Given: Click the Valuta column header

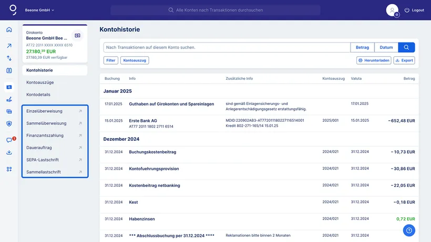Looking at the screenshot, I should pyautogui.click(x=356, y=78).
